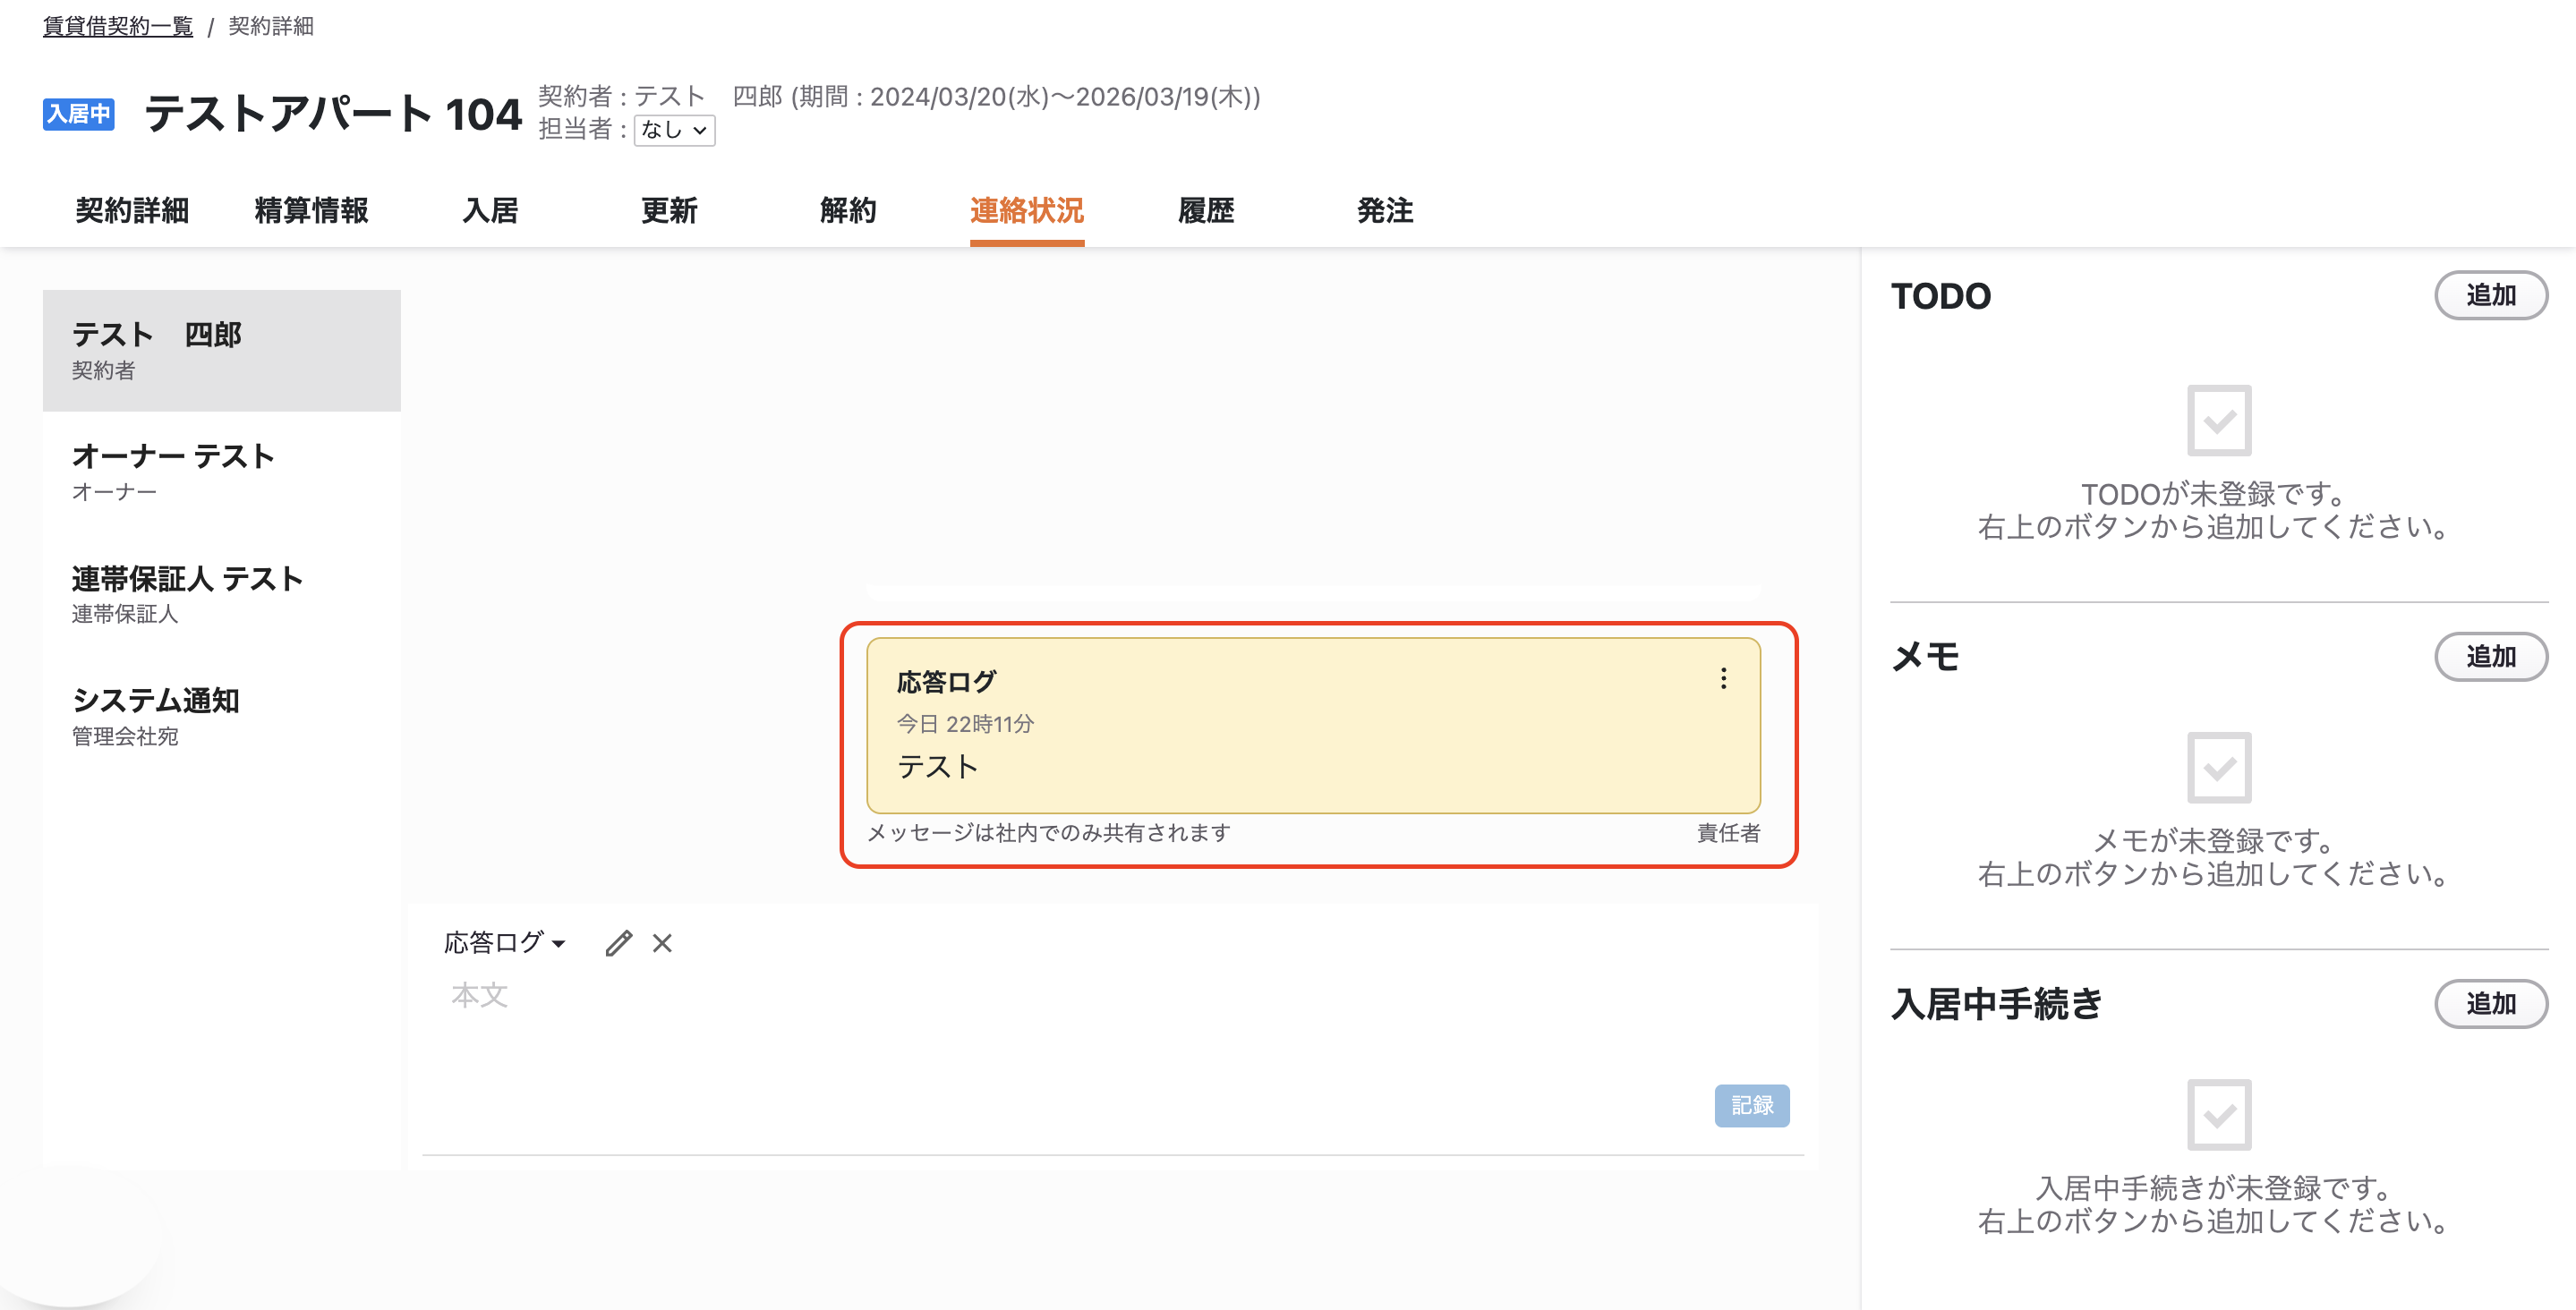
Task: Open the 担当者 なし dropdown
Action: click(x=675, y=130)
